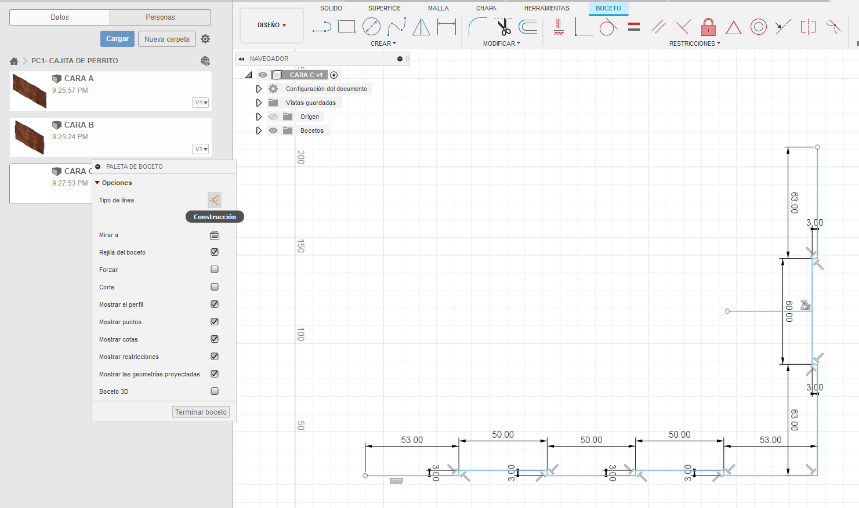859x508 pixels.
Task: Toggle Mostrar restricciones checkbox
Action: (215, 357)
